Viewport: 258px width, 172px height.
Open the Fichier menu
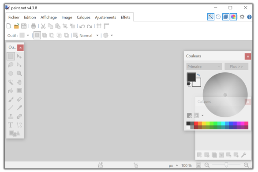point(14,17)
